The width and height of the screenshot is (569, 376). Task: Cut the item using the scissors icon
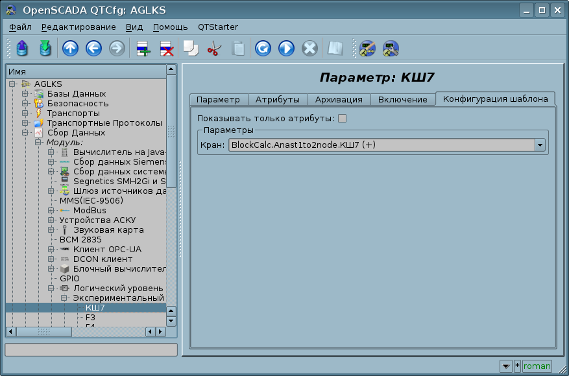click(214, 49)
